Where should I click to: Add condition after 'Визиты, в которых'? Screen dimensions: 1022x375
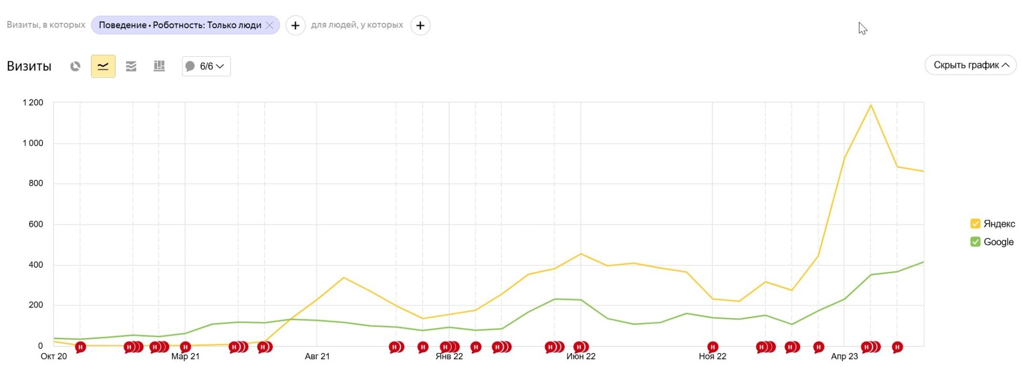pyautogui.click(x=295, y=25)
